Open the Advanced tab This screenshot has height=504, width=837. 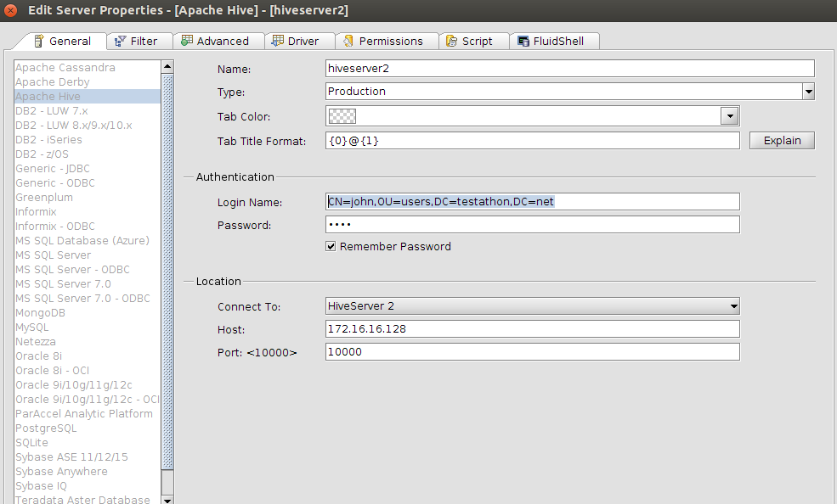[218, 41]
